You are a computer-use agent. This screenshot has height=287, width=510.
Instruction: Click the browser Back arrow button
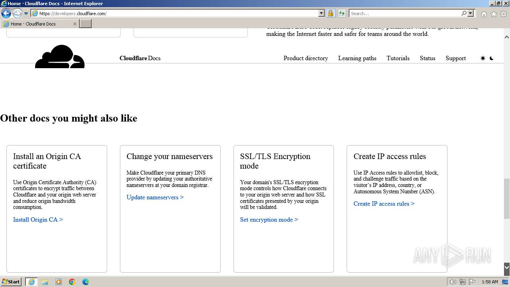tap(6, 14)
